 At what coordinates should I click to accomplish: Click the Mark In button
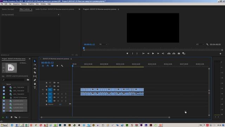(x=133, y=53)
